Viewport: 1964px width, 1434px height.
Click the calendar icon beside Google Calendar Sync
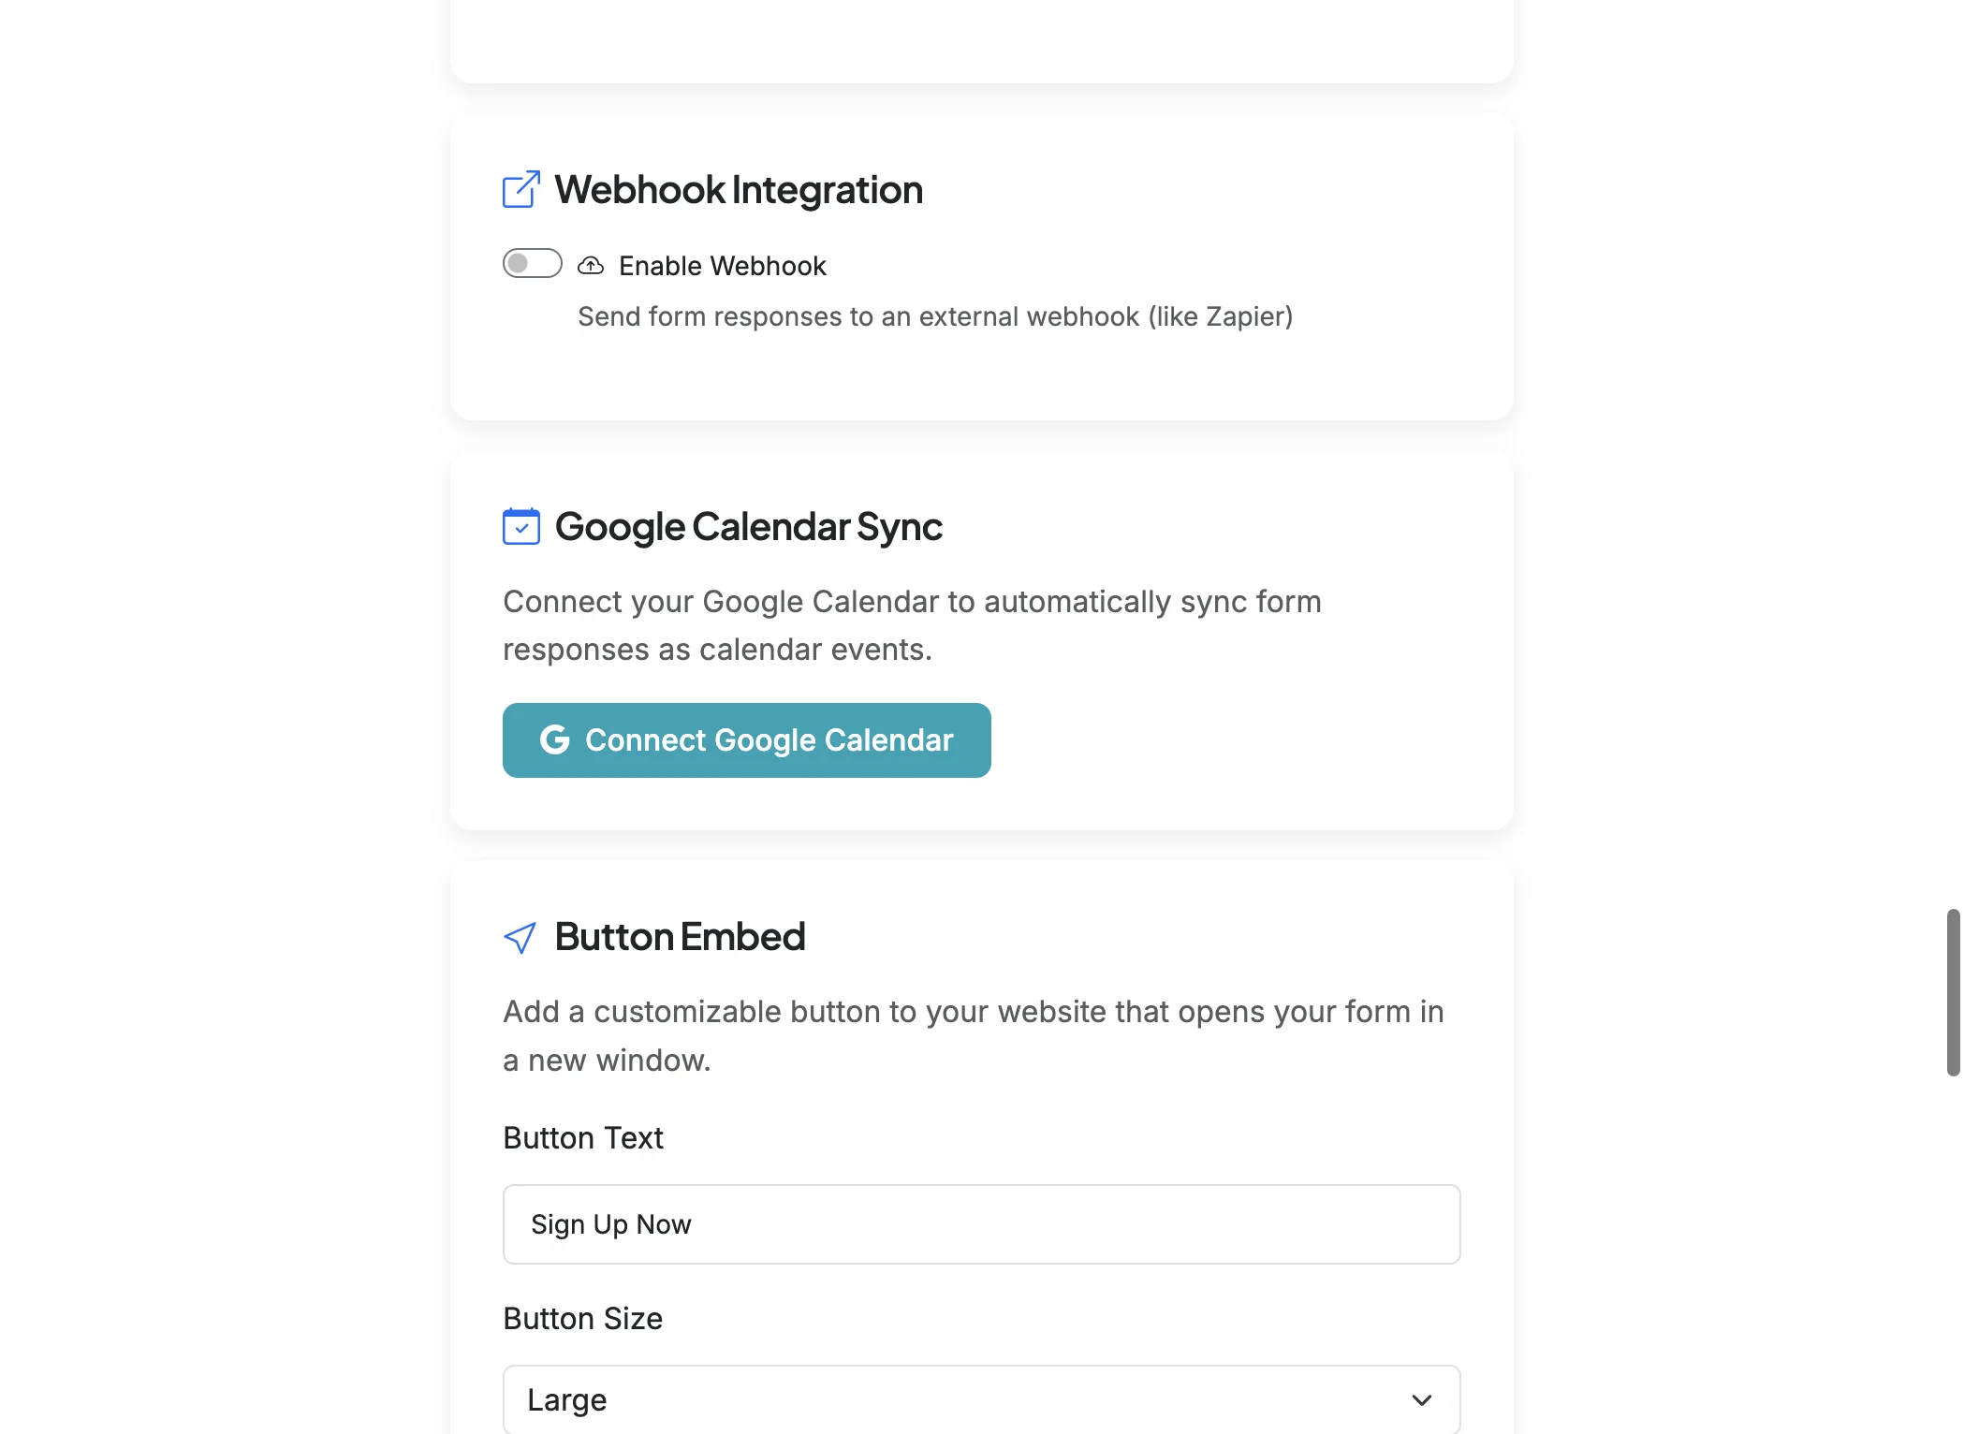pos(521,526)
